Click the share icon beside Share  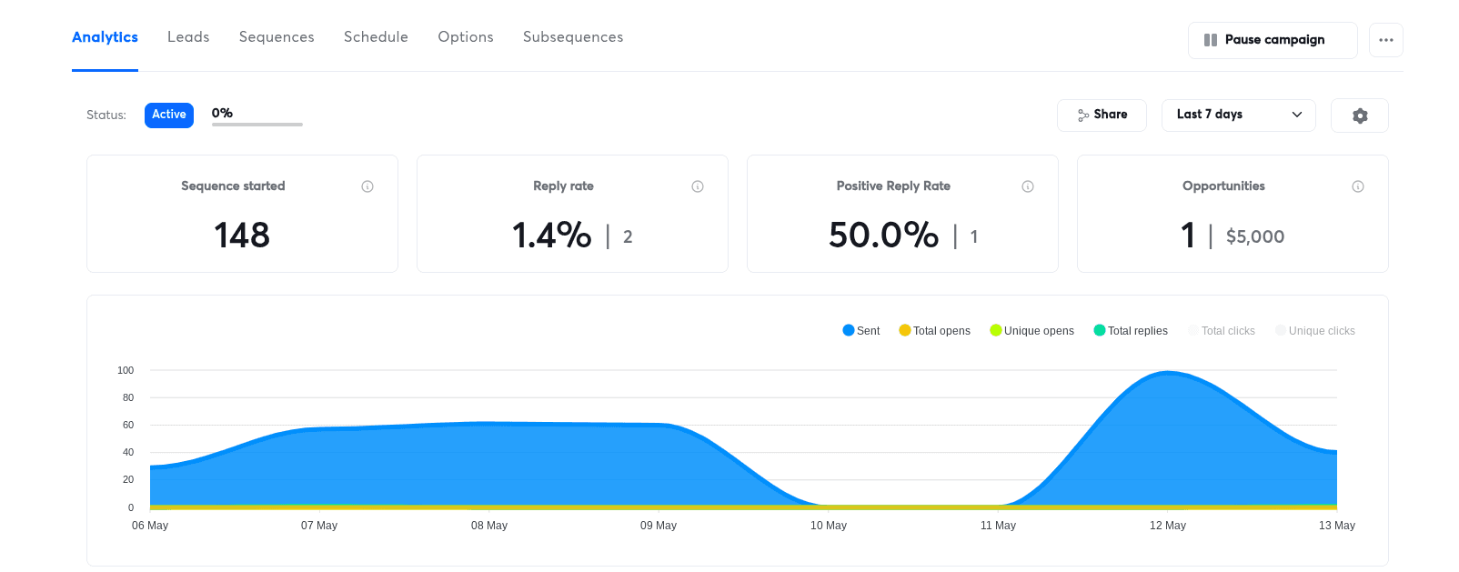click(1083, 115)
